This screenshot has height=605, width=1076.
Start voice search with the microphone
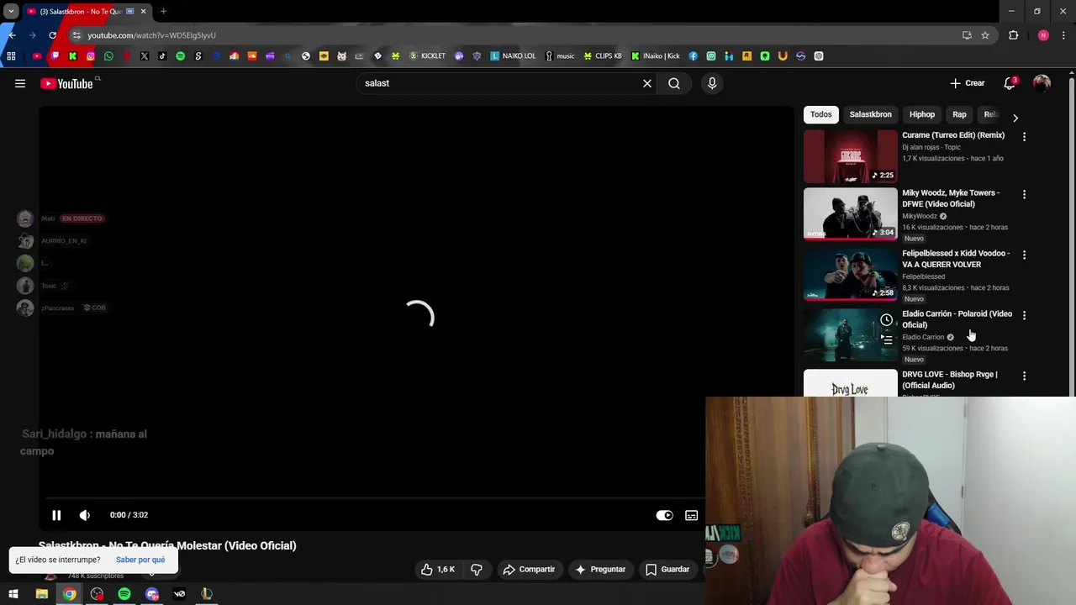click(x=712, y=83)
